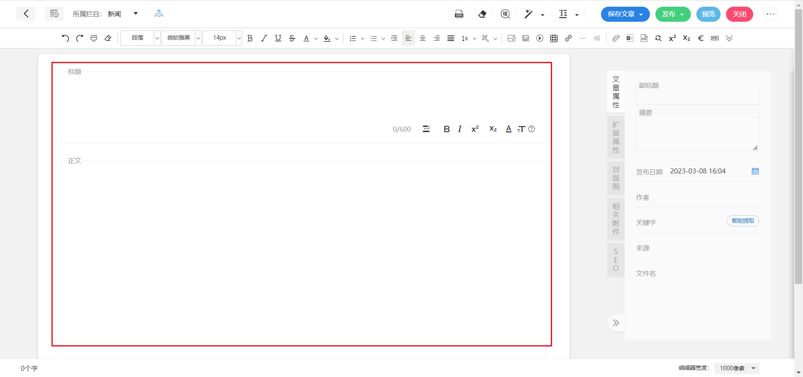
Task: Toggle underline formatting
Action: 278,38
